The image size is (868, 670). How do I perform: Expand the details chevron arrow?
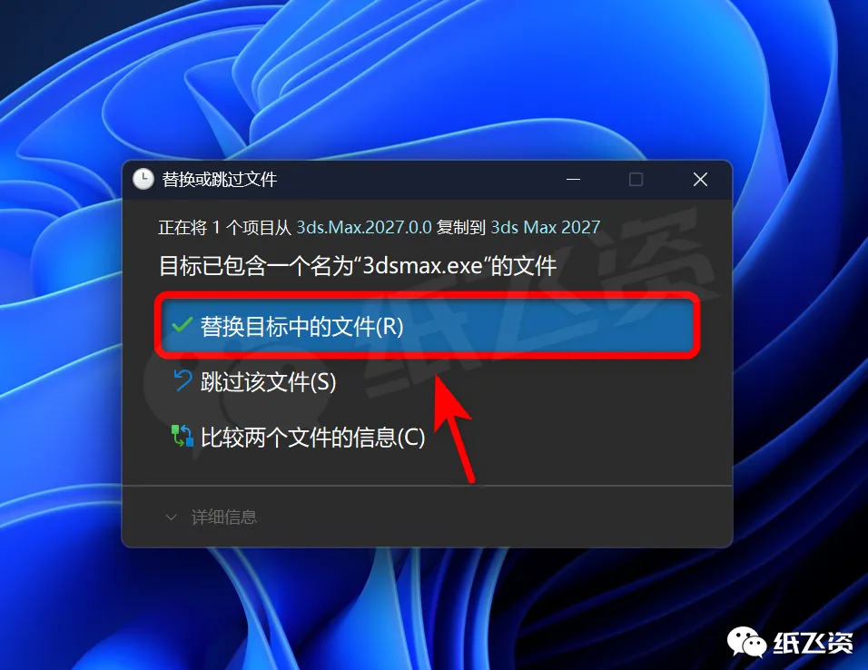(x=171, y=517)
